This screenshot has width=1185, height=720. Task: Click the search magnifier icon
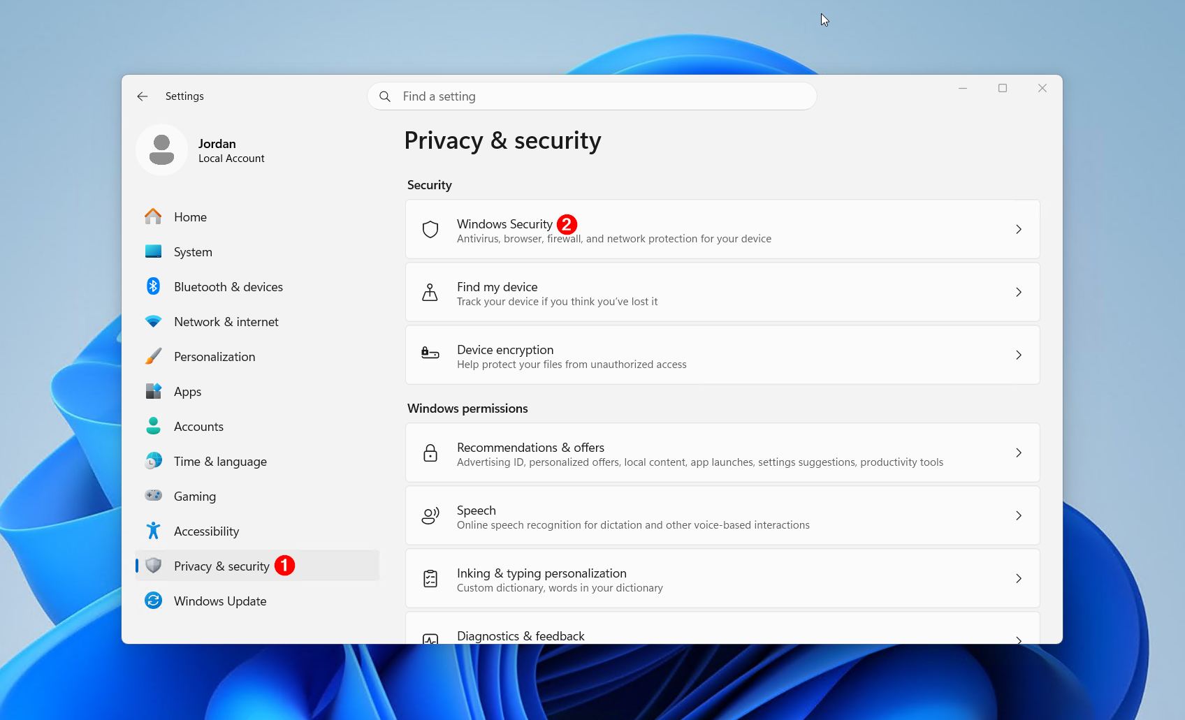(x=385, y=96)
